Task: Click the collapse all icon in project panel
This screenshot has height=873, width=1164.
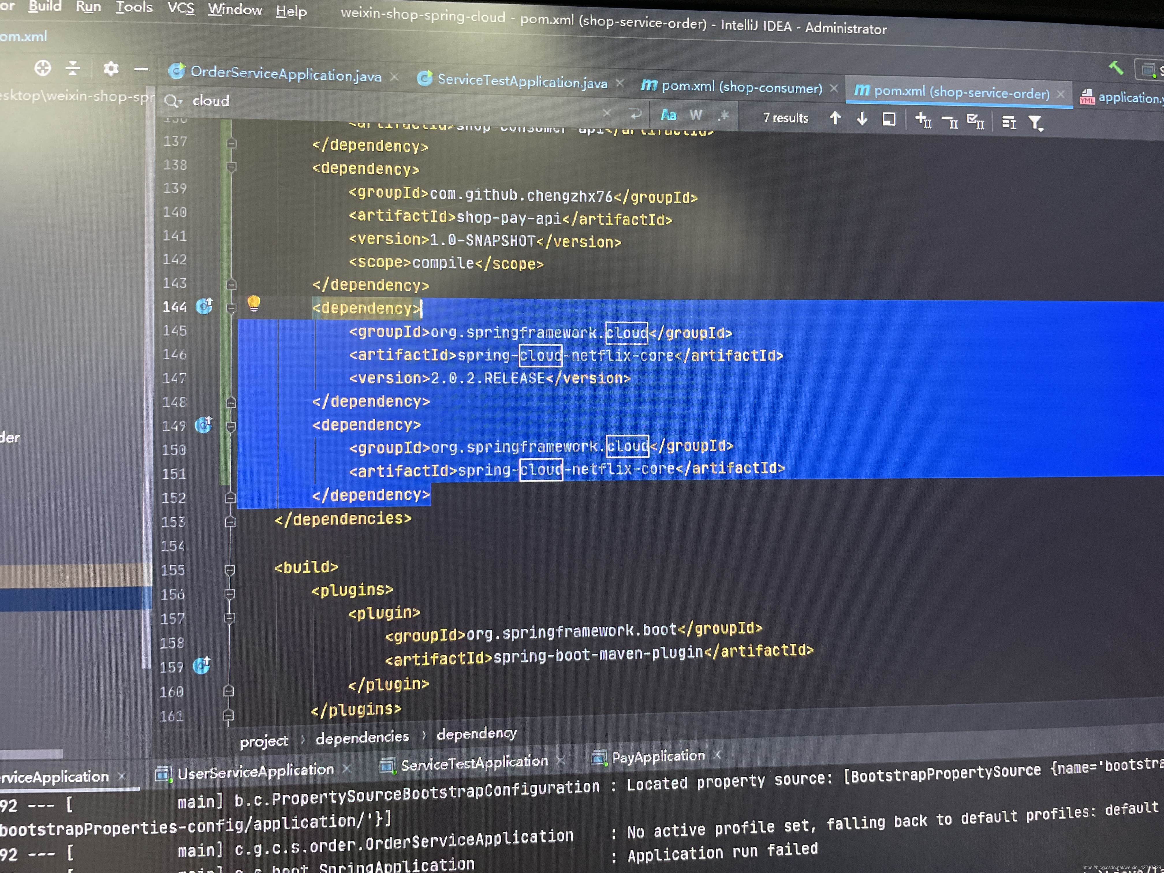Action: pos(73,68)
